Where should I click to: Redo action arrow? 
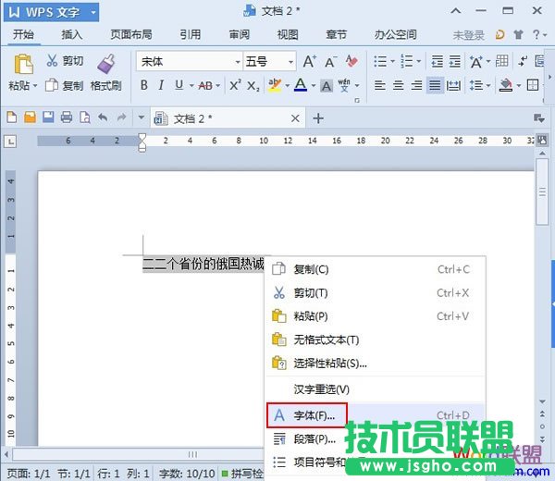pyautogui.click(x=121, y=117)
